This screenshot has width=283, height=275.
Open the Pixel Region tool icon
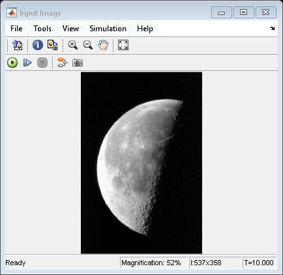point(52,45)
